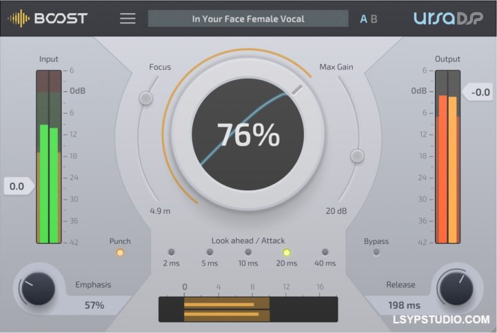497x333 pixels.
Task: Toggle the Bypass LED
Action: click(376, 252)
